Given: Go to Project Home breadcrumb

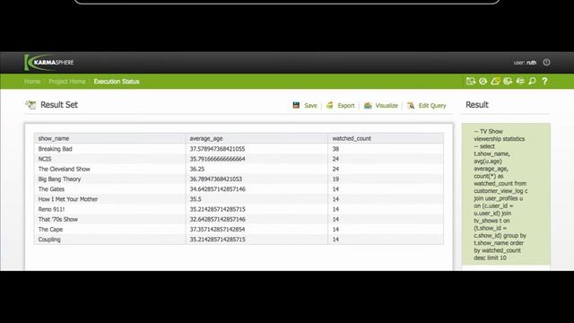Looking at the screenshot, I should [x=67, y=82].
